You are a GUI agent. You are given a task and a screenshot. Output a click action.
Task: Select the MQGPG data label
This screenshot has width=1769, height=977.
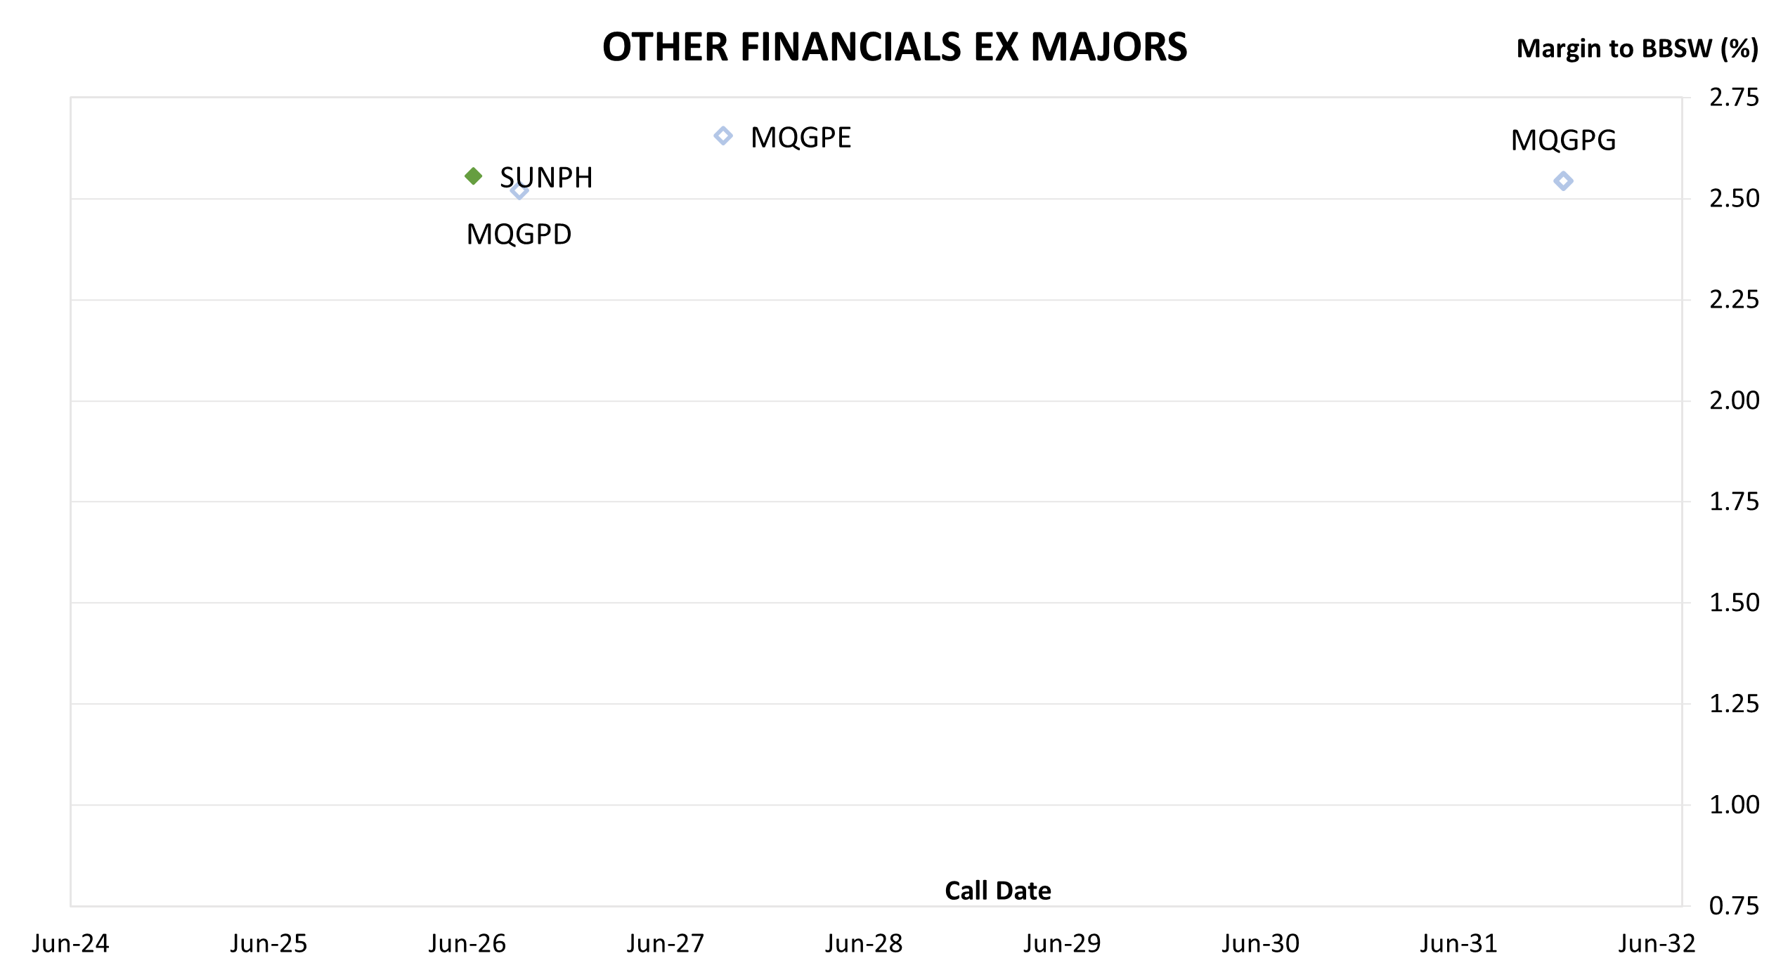coord(1563,140)
